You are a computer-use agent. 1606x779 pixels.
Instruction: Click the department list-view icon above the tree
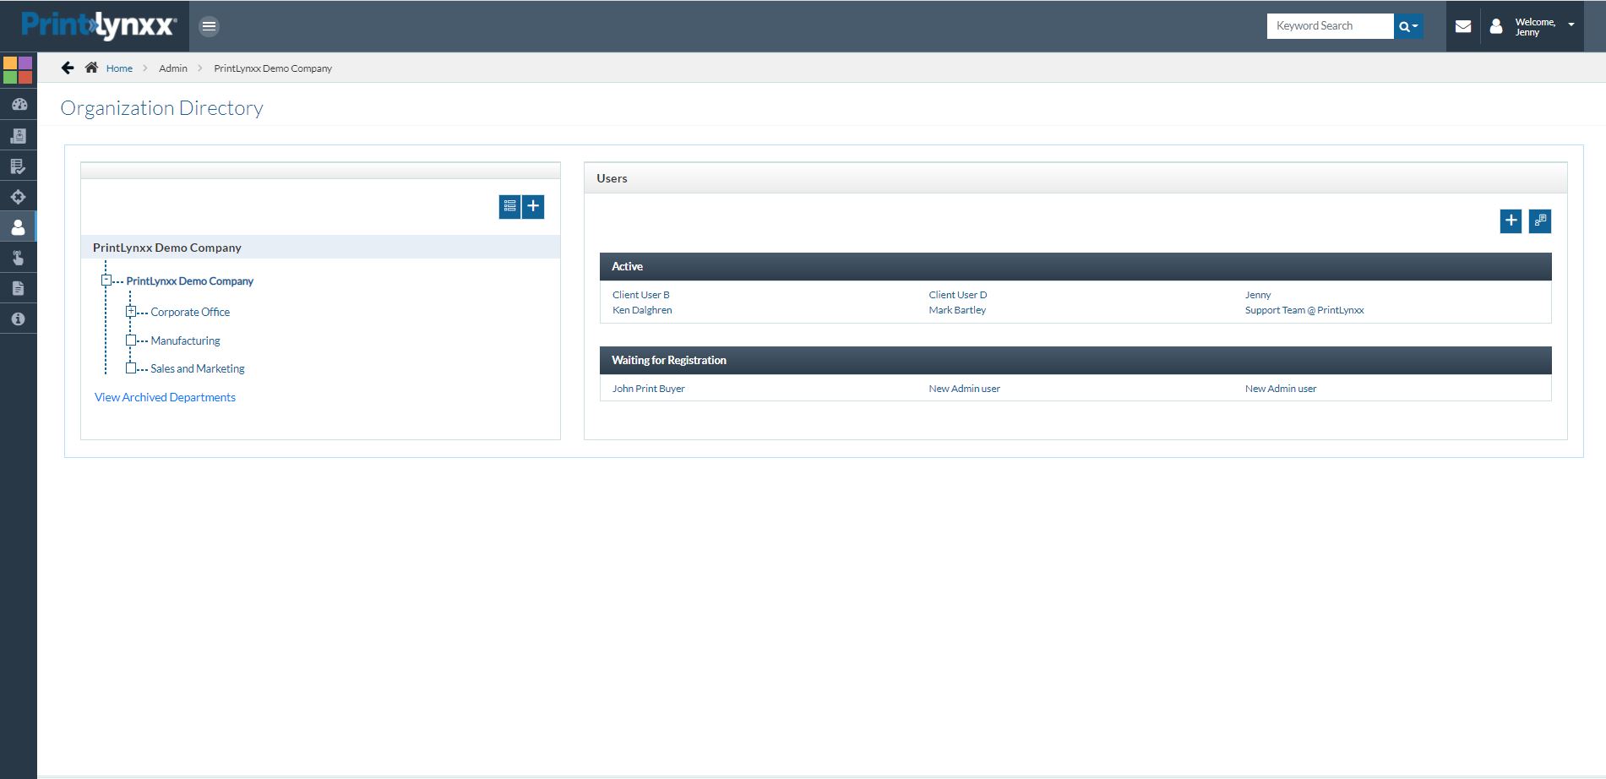(510, 205)
